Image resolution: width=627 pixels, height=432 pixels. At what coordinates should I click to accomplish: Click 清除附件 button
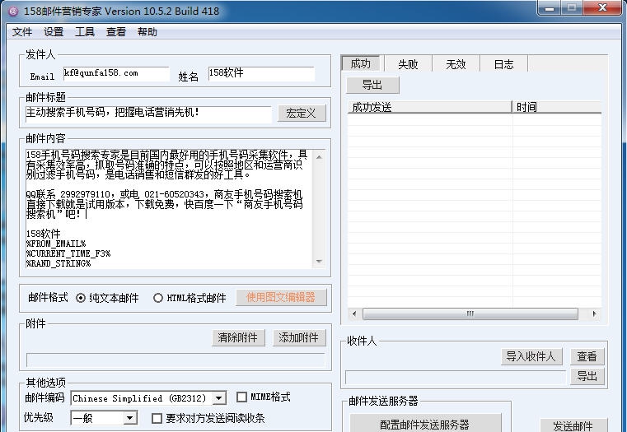click(x=238, y=337)
